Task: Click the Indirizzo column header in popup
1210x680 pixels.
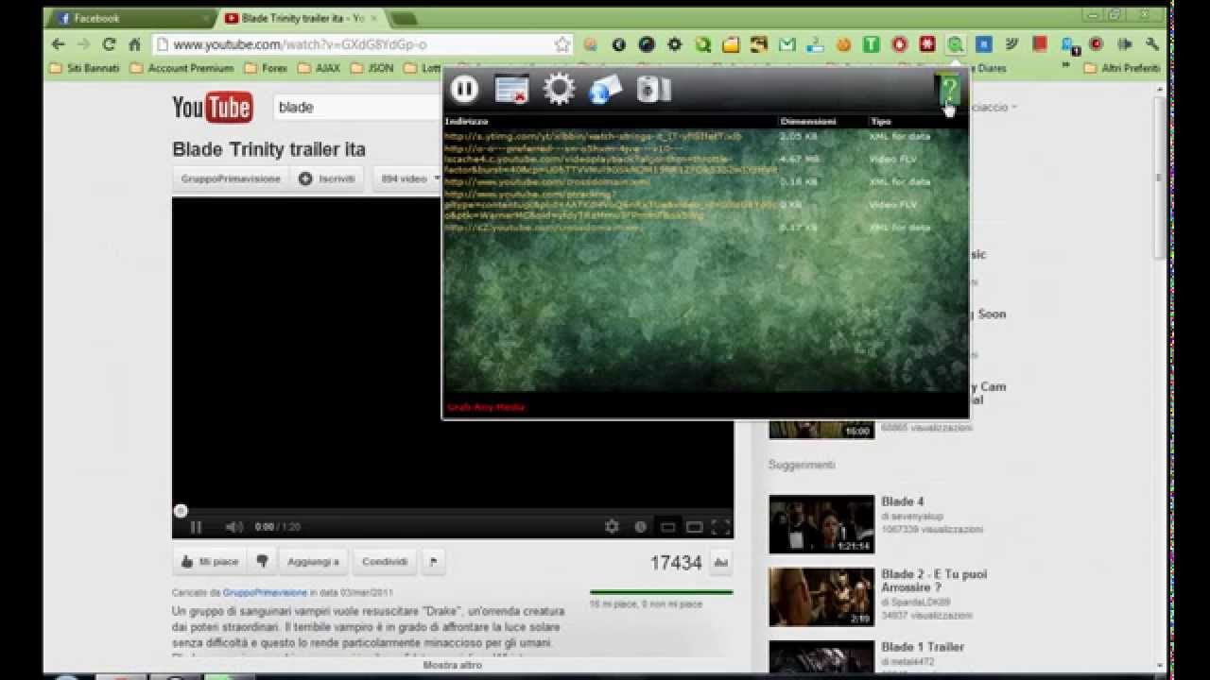Action: (x=467, y=122)
